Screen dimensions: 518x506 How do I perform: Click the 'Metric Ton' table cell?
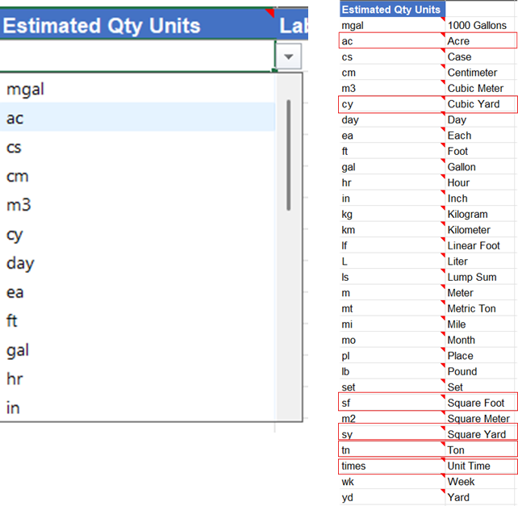[480, 308]
